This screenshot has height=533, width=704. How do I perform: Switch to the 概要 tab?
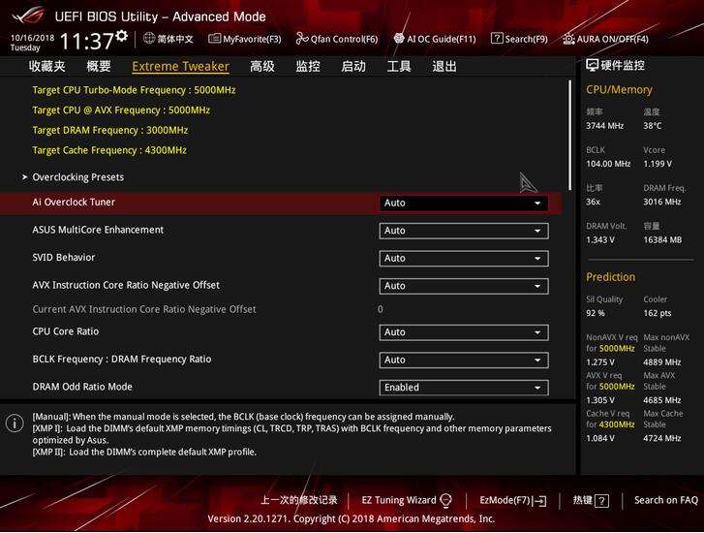[99, 67]
